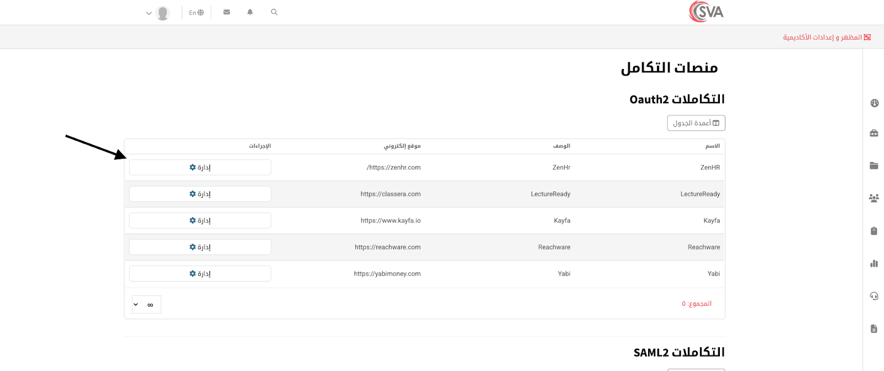The height and width of the screenshot is (371, 884).
Task: Open the dashboard icon in right sidebar
Action: click(x=874, y=103)
